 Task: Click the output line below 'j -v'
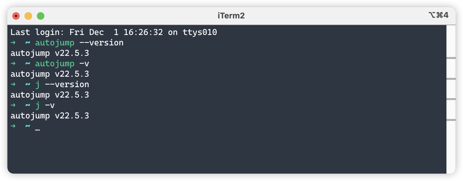[x=49, y=116]
